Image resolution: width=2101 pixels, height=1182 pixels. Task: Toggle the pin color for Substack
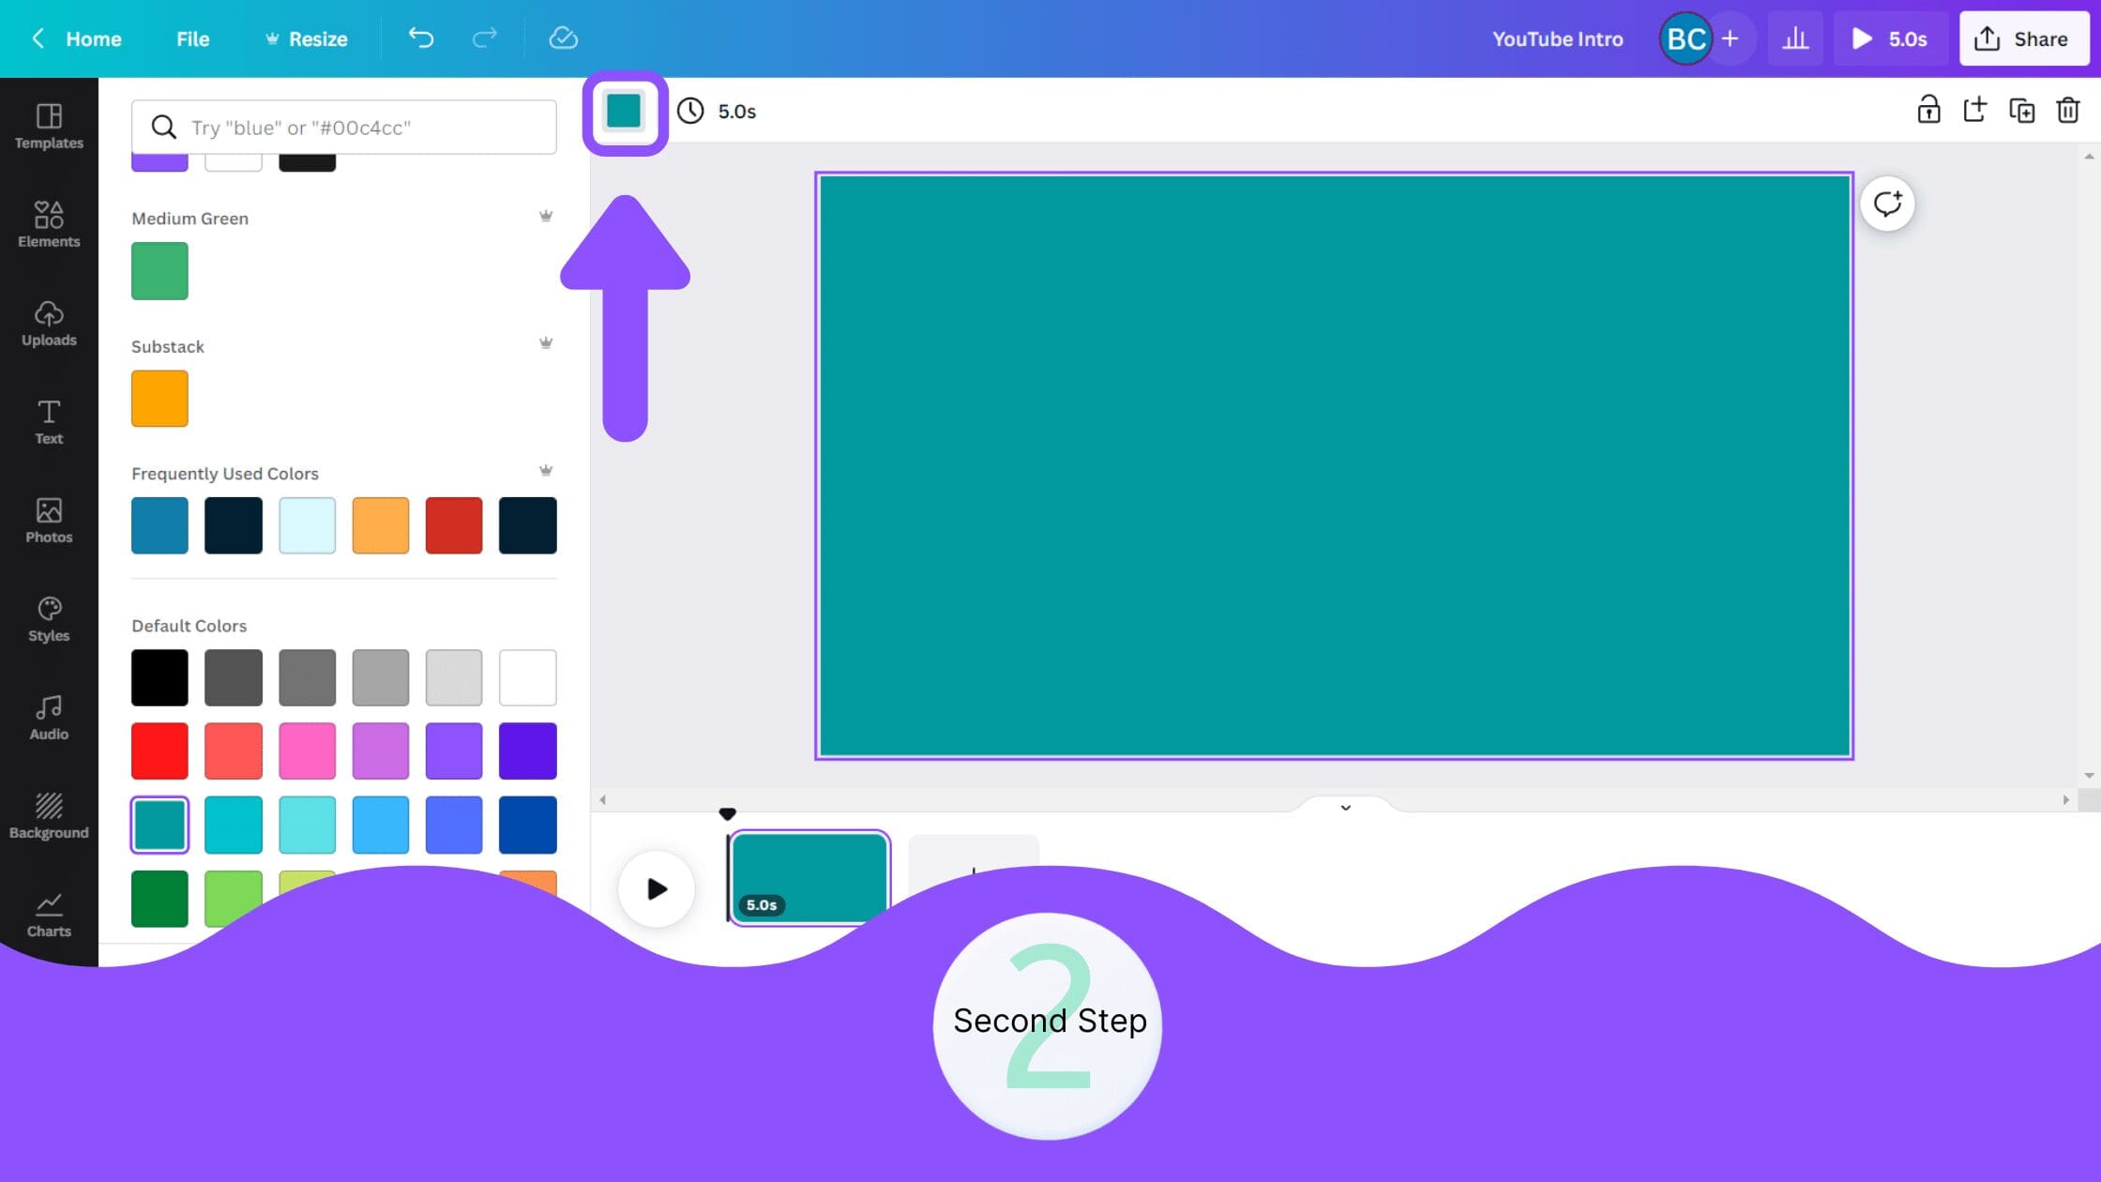point(546,343)
